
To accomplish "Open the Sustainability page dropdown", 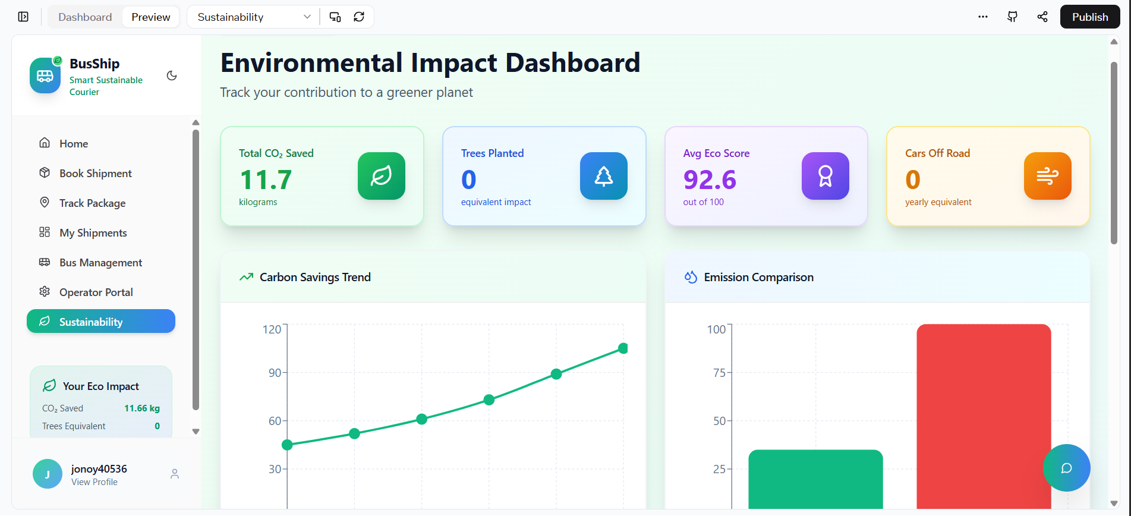I will (254, 17).
